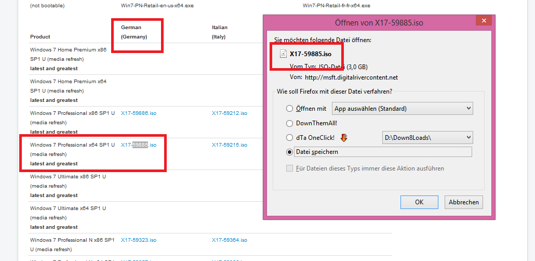Select the 'Öffnen mit' radio button
This screenshot has height=261, width=535.
(x=289, y=109)
